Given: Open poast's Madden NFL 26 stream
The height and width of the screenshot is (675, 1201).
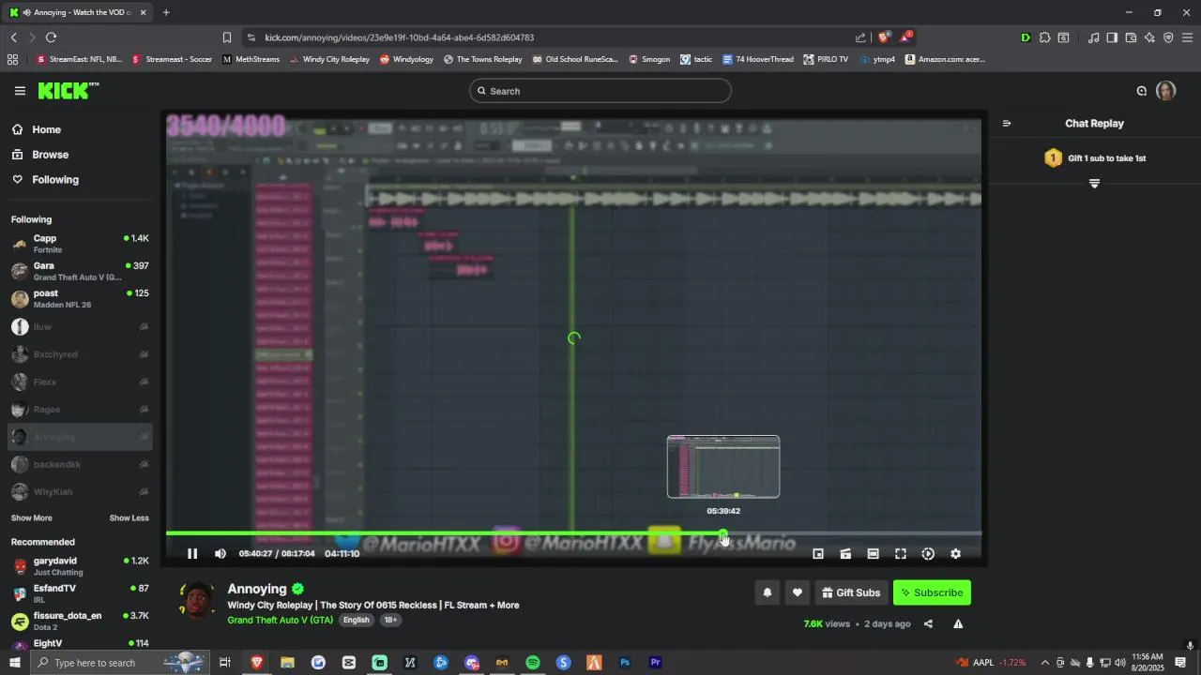Looking at the screenshot, I should click(x=80, y=299).
